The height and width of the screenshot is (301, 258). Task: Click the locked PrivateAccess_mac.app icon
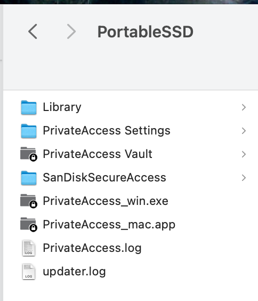pos(29,224)
